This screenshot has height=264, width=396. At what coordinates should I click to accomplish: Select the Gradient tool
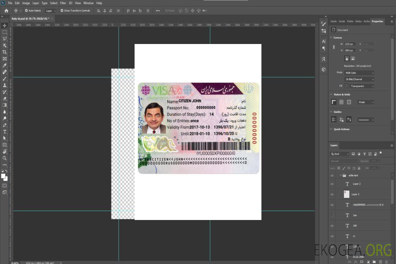coord(4,105)
